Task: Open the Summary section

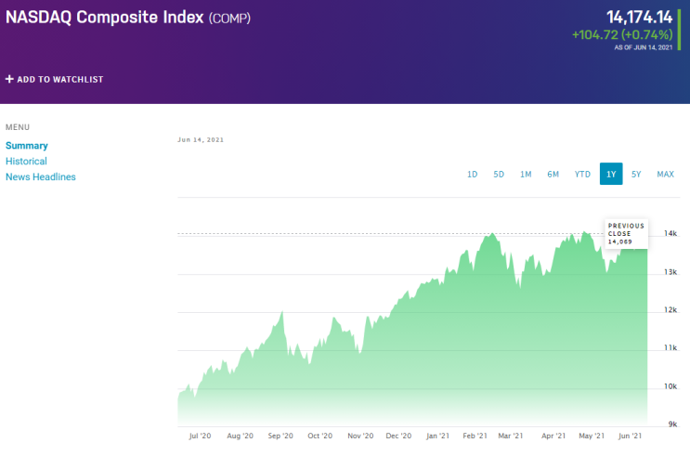Action: pyautogui.click(x=27, y=145)
